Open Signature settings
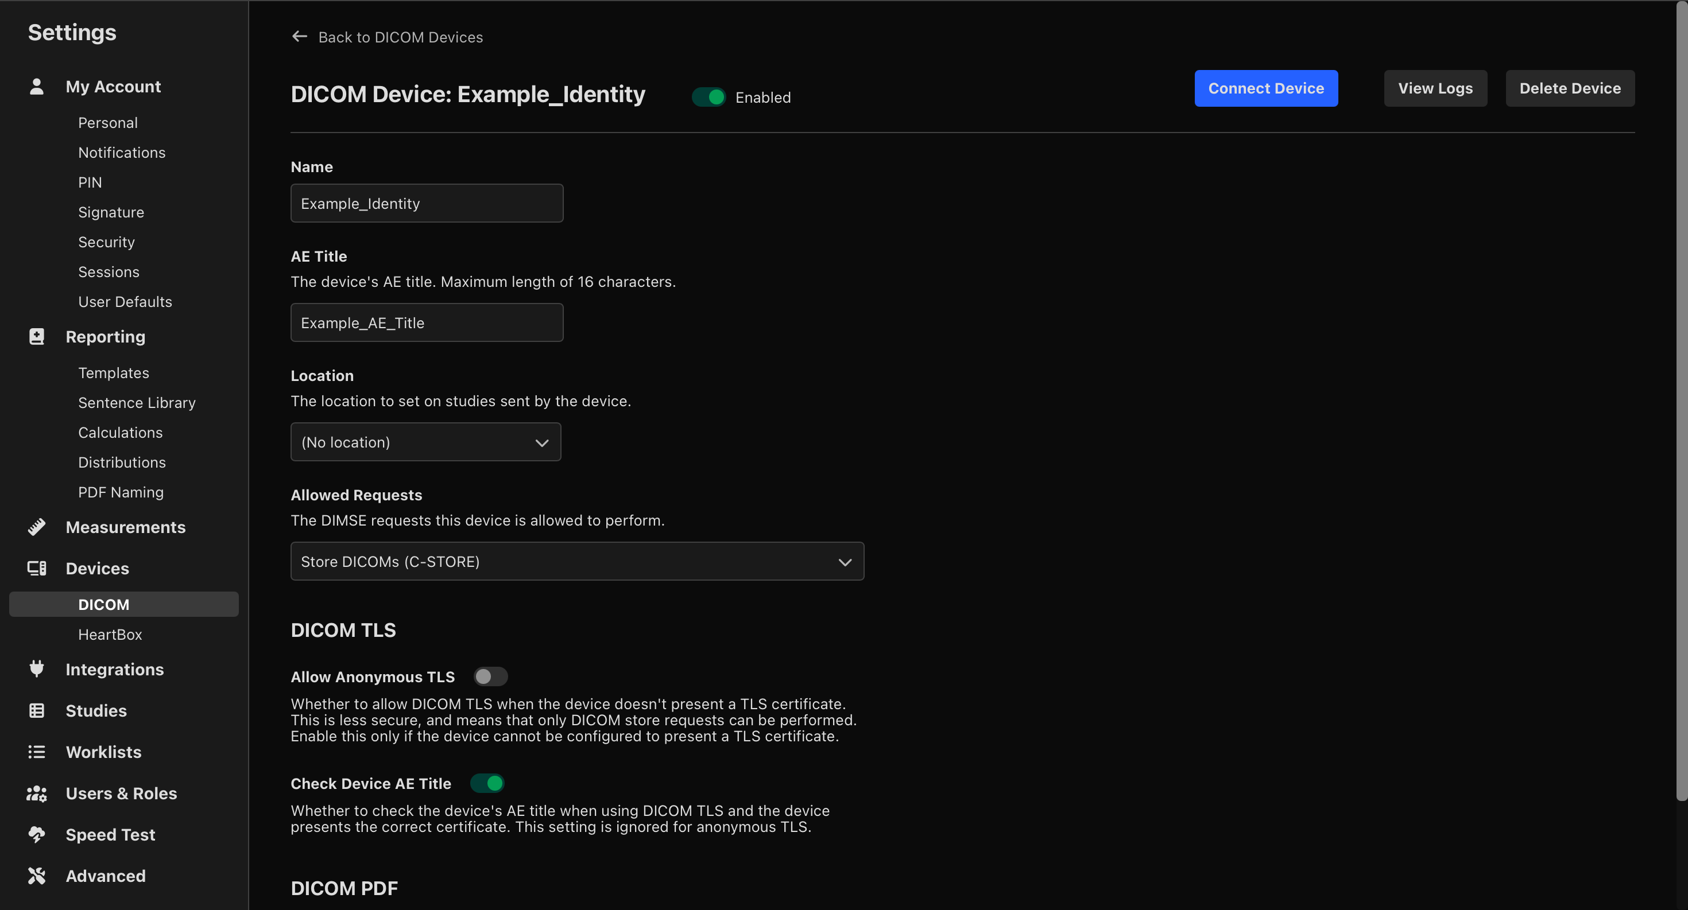Viewport: 1688px width, 910px height. 111,212
